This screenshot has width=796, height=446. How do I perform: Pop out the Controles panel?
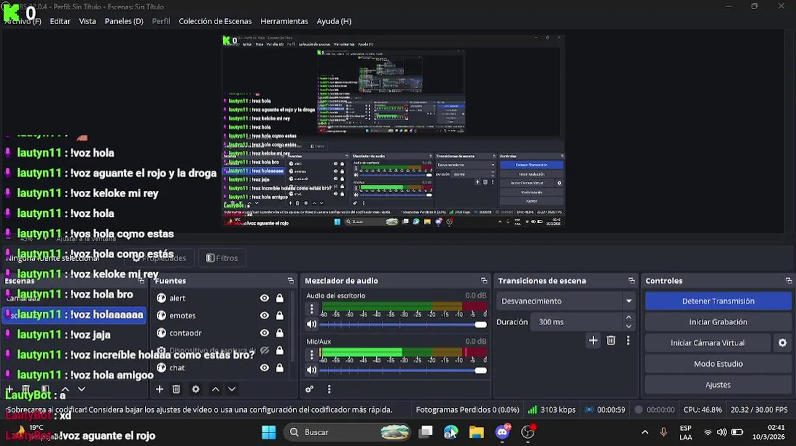tap(789, 281)
